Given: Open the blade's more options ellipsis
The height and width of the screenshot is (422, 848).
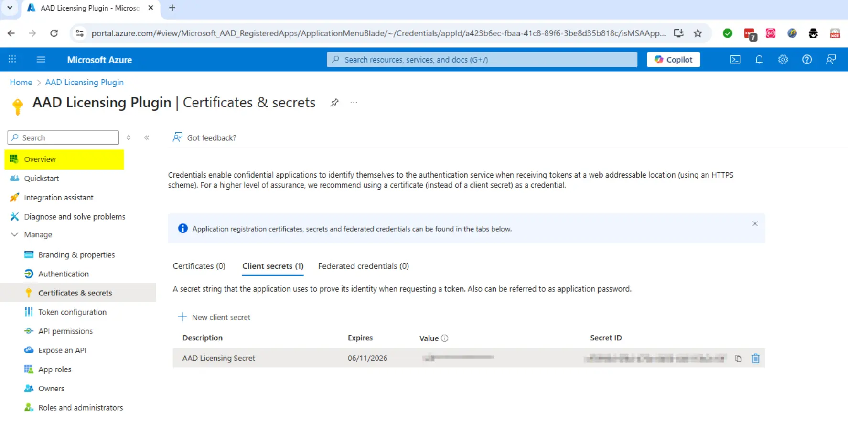Looking at the screenshot, I should tap(354, 103).
